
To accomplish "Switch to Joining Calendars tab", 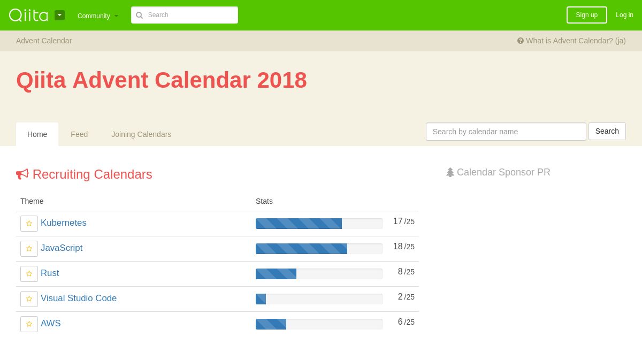I will click(x=141, y=134).
